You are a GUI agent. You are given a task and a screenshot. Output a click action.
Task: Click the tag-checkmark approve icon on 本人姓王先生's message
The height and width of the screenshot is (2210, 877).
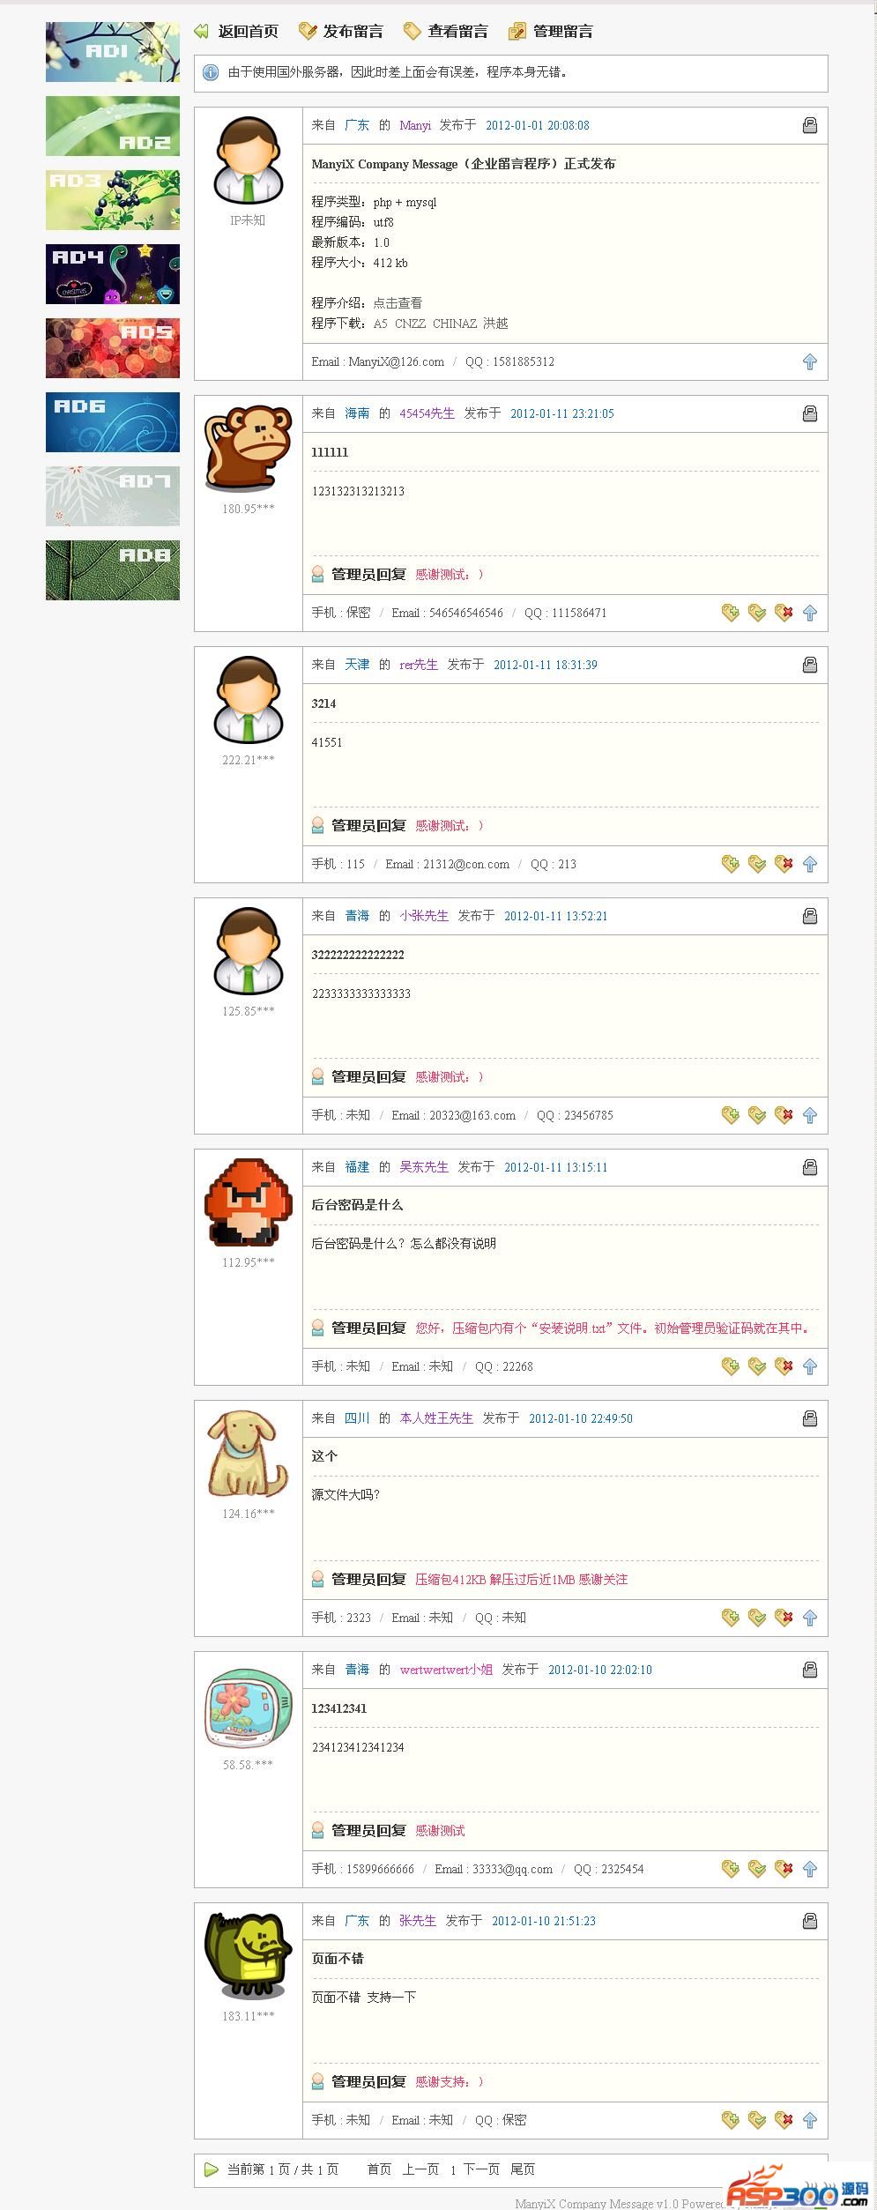(x=756, y=1618)
